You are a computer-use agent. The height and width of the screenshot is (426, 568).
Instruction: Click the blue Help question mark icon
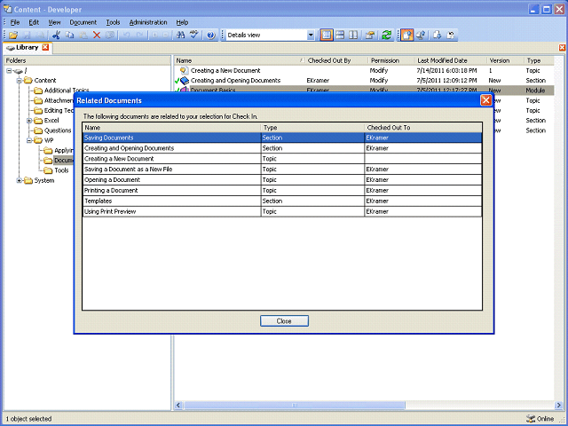[210, 35]
